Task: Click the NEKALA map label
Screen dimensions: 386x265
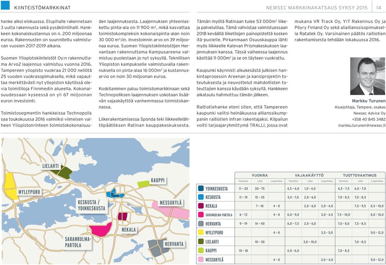Action: [x=129, y=230]
